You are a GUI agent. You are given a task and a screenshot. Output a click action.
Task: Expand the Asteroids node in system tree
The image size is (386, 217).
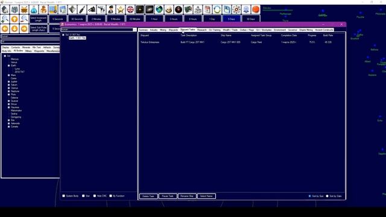pos(9,124)
